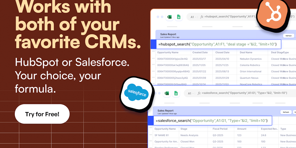Click the Celestia Robotics deal name
296x148 pixels.
coord(250,65)
